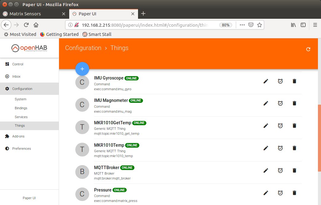Open the IMU Magnometer thing title
The image size is (321, 205).
111,100
